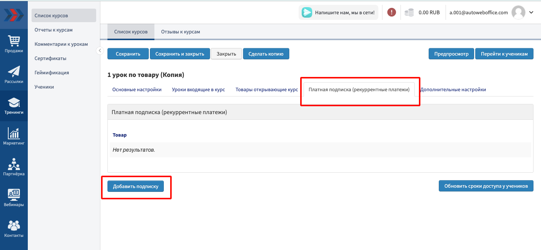Open the Продажи shopping cart section
This screenshot has width=541, height=250.
[x=14, y=44]
